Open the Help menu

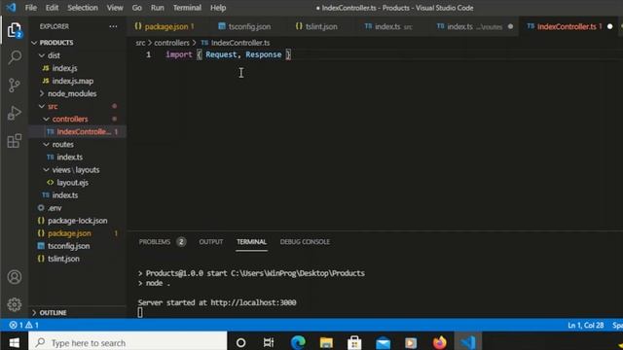[x=218, y=8]
